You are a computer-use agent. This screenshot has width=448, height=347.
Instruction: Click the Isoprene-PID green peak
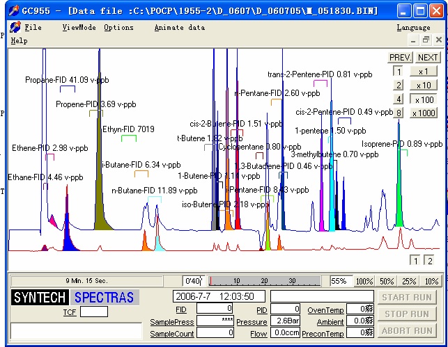pos(399,211)
